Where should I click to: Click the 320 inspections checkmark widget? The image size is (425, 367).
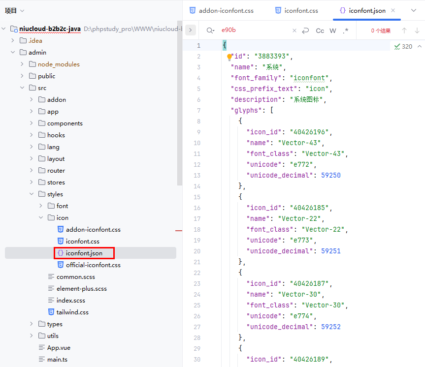pyautogui.click(x=403, y=46)
